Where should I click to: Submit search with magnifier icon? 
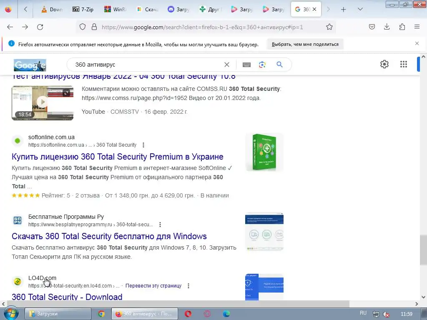(x=279, y=65)
